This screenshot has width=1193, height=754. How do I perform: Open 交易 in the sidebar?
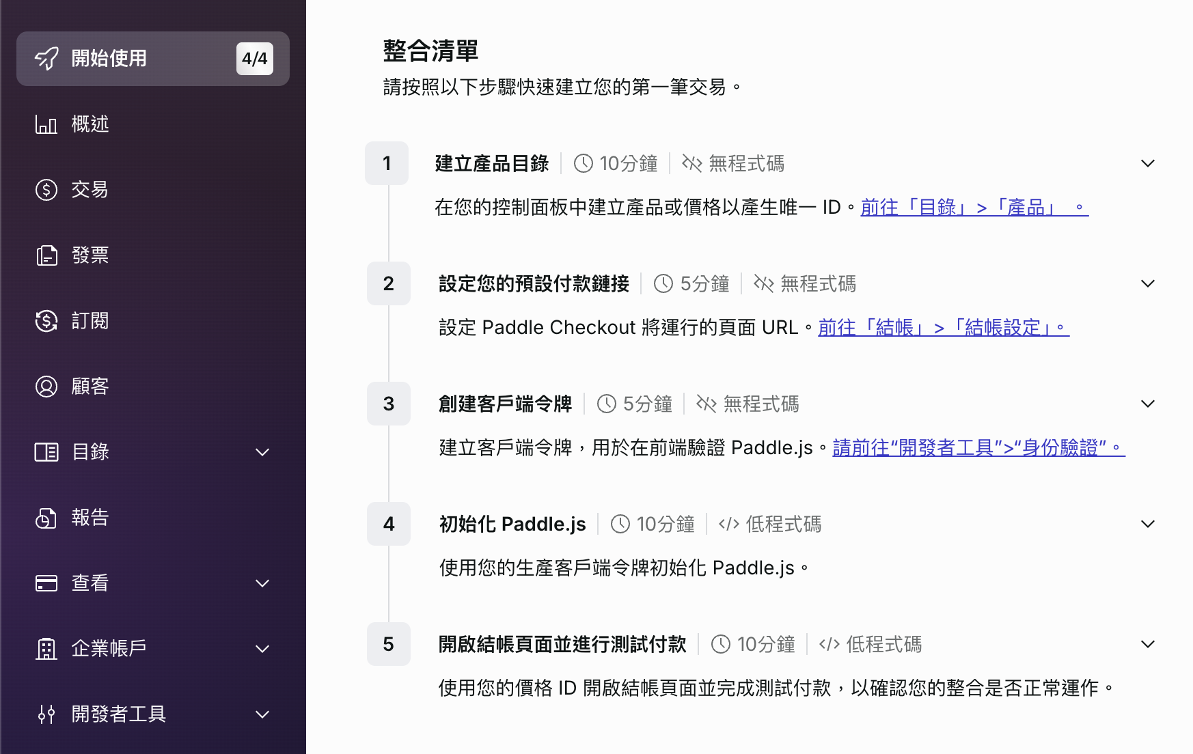tap(153, 190)
